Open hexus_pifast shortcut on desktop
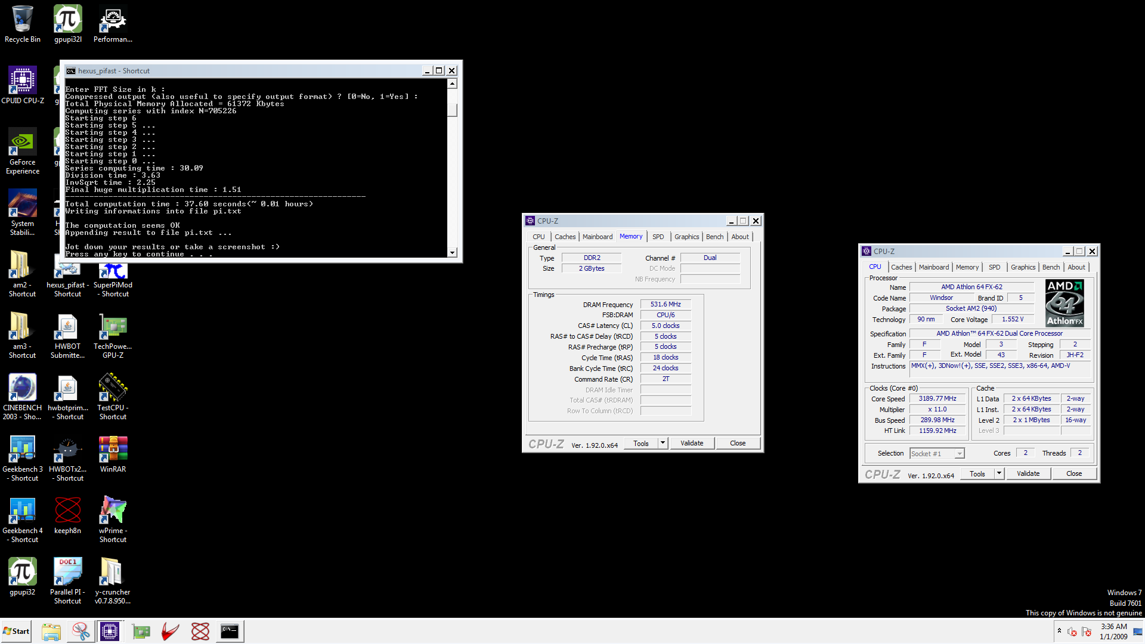 pyautogui.click(x=68, y=280)
